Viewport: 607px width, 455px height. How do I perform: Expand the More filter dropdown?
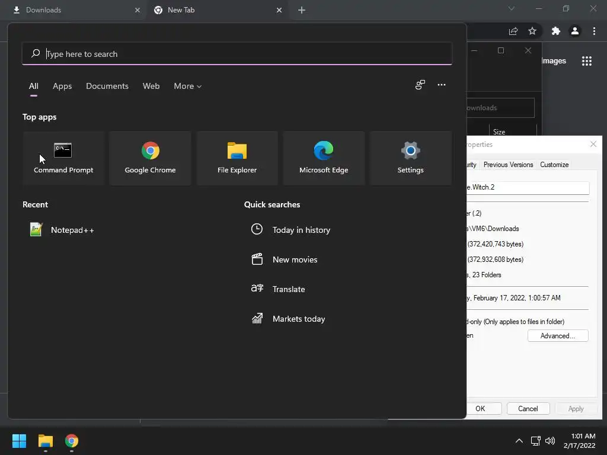click(188, 86)
